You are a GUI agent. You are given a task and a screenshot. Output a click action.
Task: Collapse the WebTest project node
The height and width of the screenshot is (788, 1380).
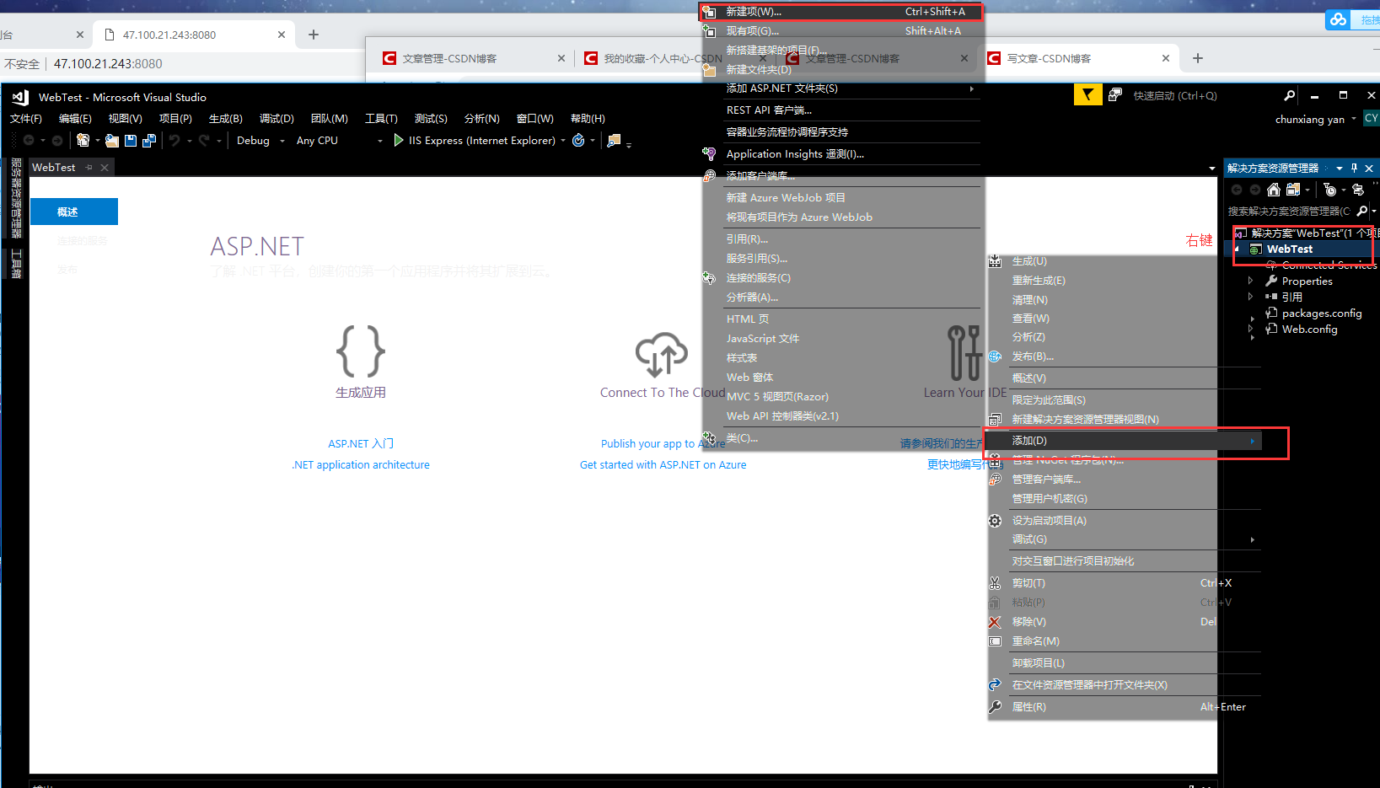(x=1238, y=249)
